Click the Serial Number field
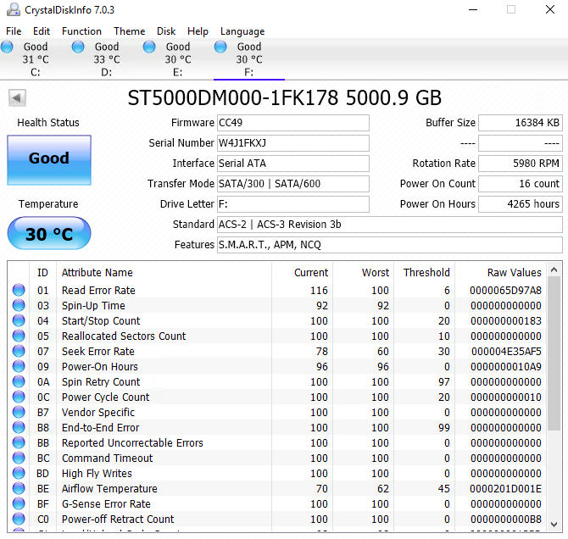568x539 pixels. [292, 143]
